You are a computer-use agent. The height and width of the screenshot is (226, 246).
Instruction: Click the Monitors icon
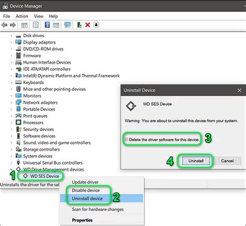coord(18,96)
